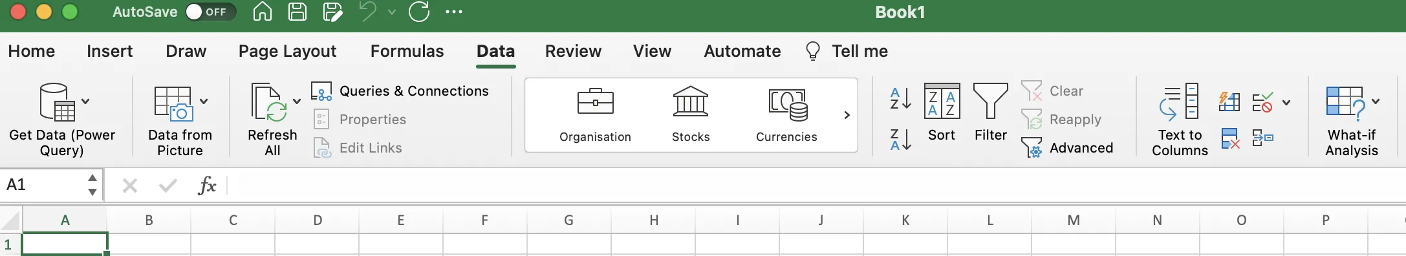The width and height of the screenshot is (1406, 256).
Task: Select column H header
Action: coord(653,220)
